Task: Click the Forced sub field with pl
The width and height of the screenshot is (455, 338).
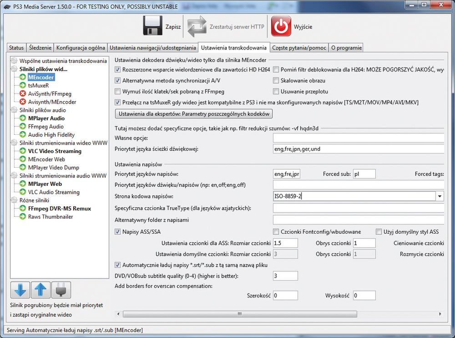Action: (x=364, y=174)
